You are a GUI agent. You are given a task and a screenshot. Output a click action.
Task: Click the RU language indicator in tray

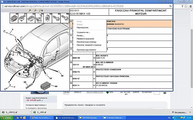(169, 118)
